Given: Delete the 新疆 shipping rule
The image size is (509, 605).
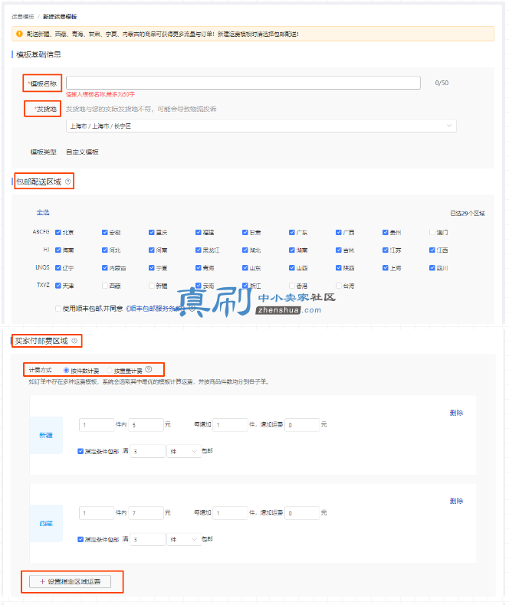Looking at the screenshot, I should pos(456,413).
